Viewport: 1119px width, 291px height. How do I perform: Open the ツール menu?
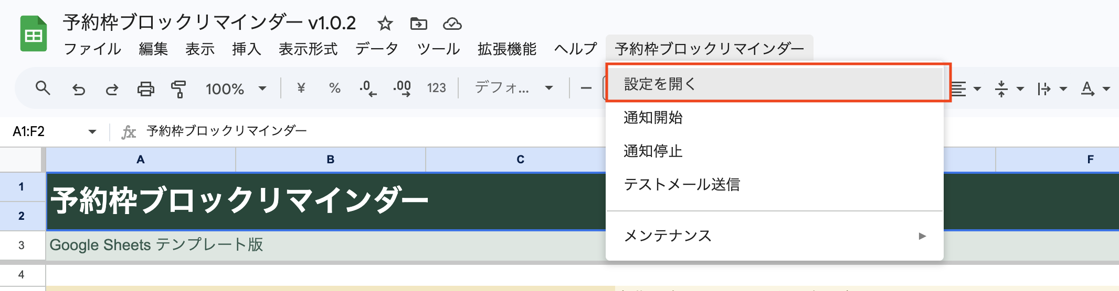click(438, 49)
